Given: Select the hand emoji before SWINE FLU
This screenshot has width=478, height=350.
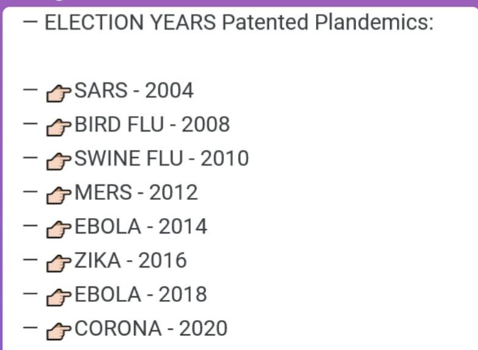Looking at the screenshot, I should point(59,161).
